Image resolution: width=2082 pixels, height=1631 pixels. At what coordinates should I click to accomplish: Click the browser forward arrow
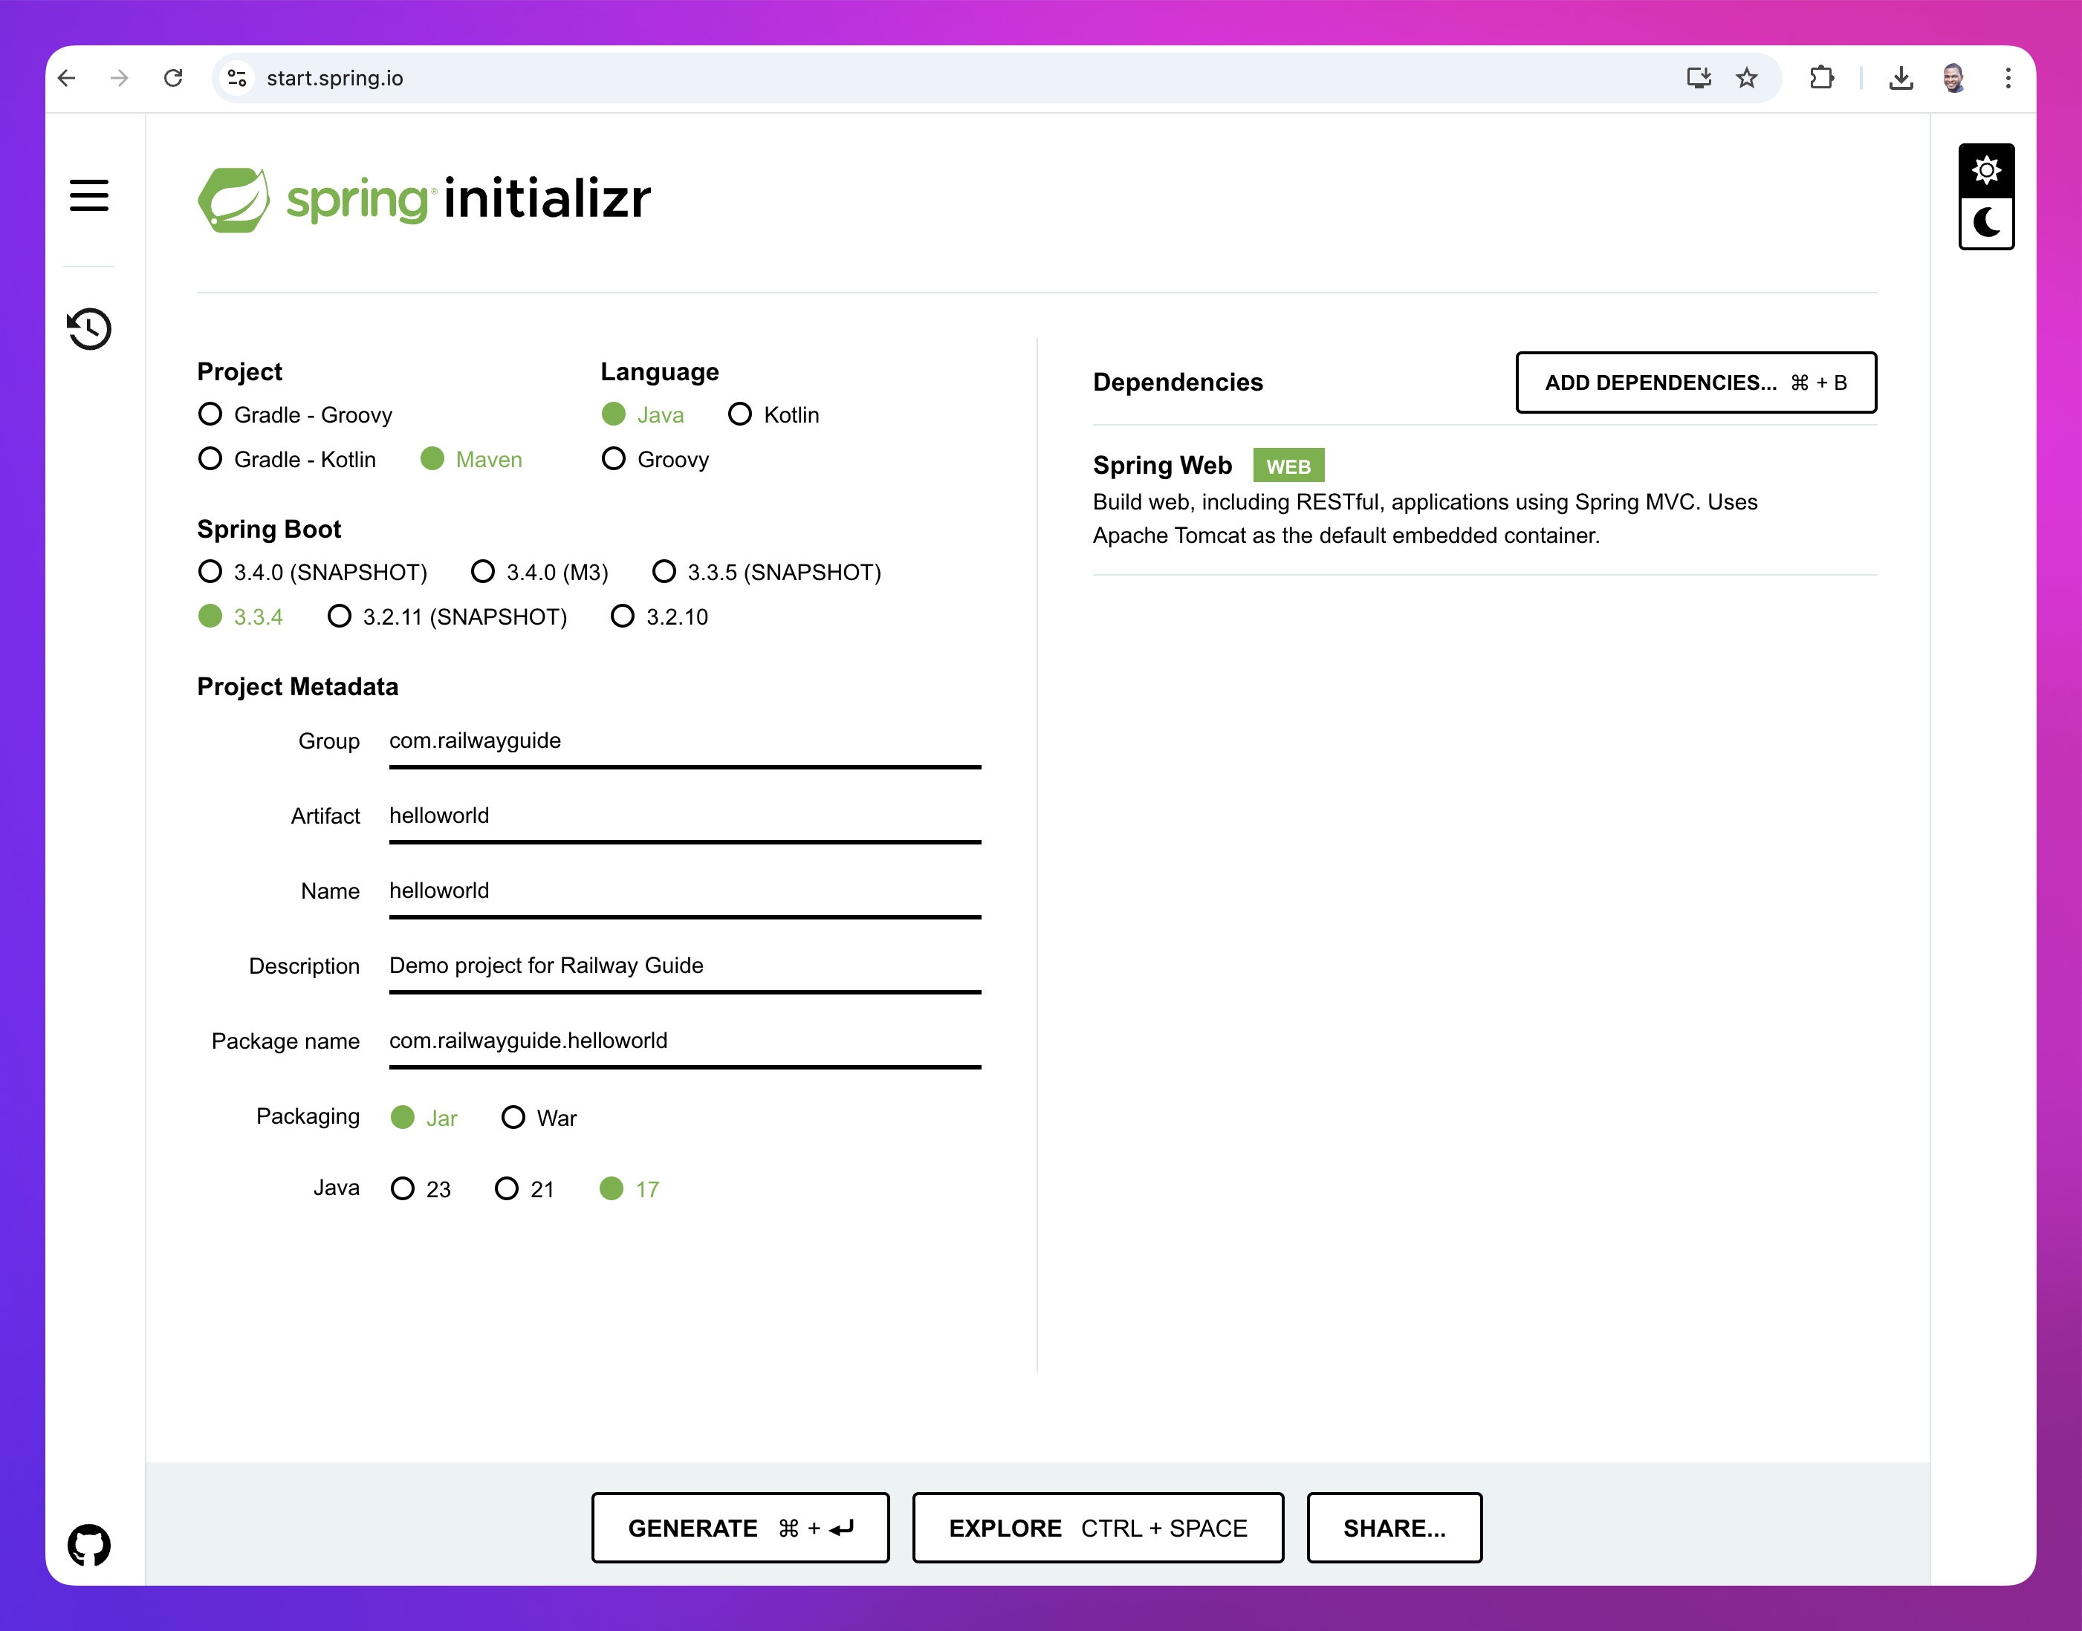(120, 78)
